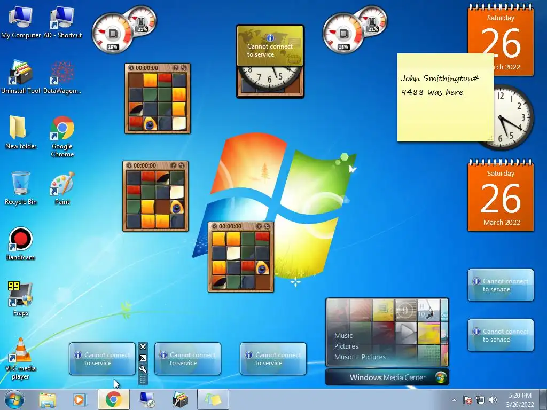Viewport: 547px width, 410px height.
Task: Click the Larger size button on the gadget toolbar
Action: (143, 358)
